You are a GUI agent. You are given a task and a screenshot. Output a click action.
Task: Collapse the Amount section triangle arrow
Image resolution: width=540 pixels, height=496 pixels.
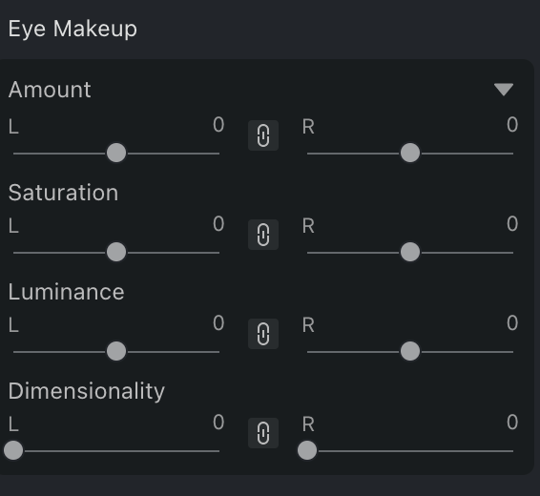(x=504, y=89)
